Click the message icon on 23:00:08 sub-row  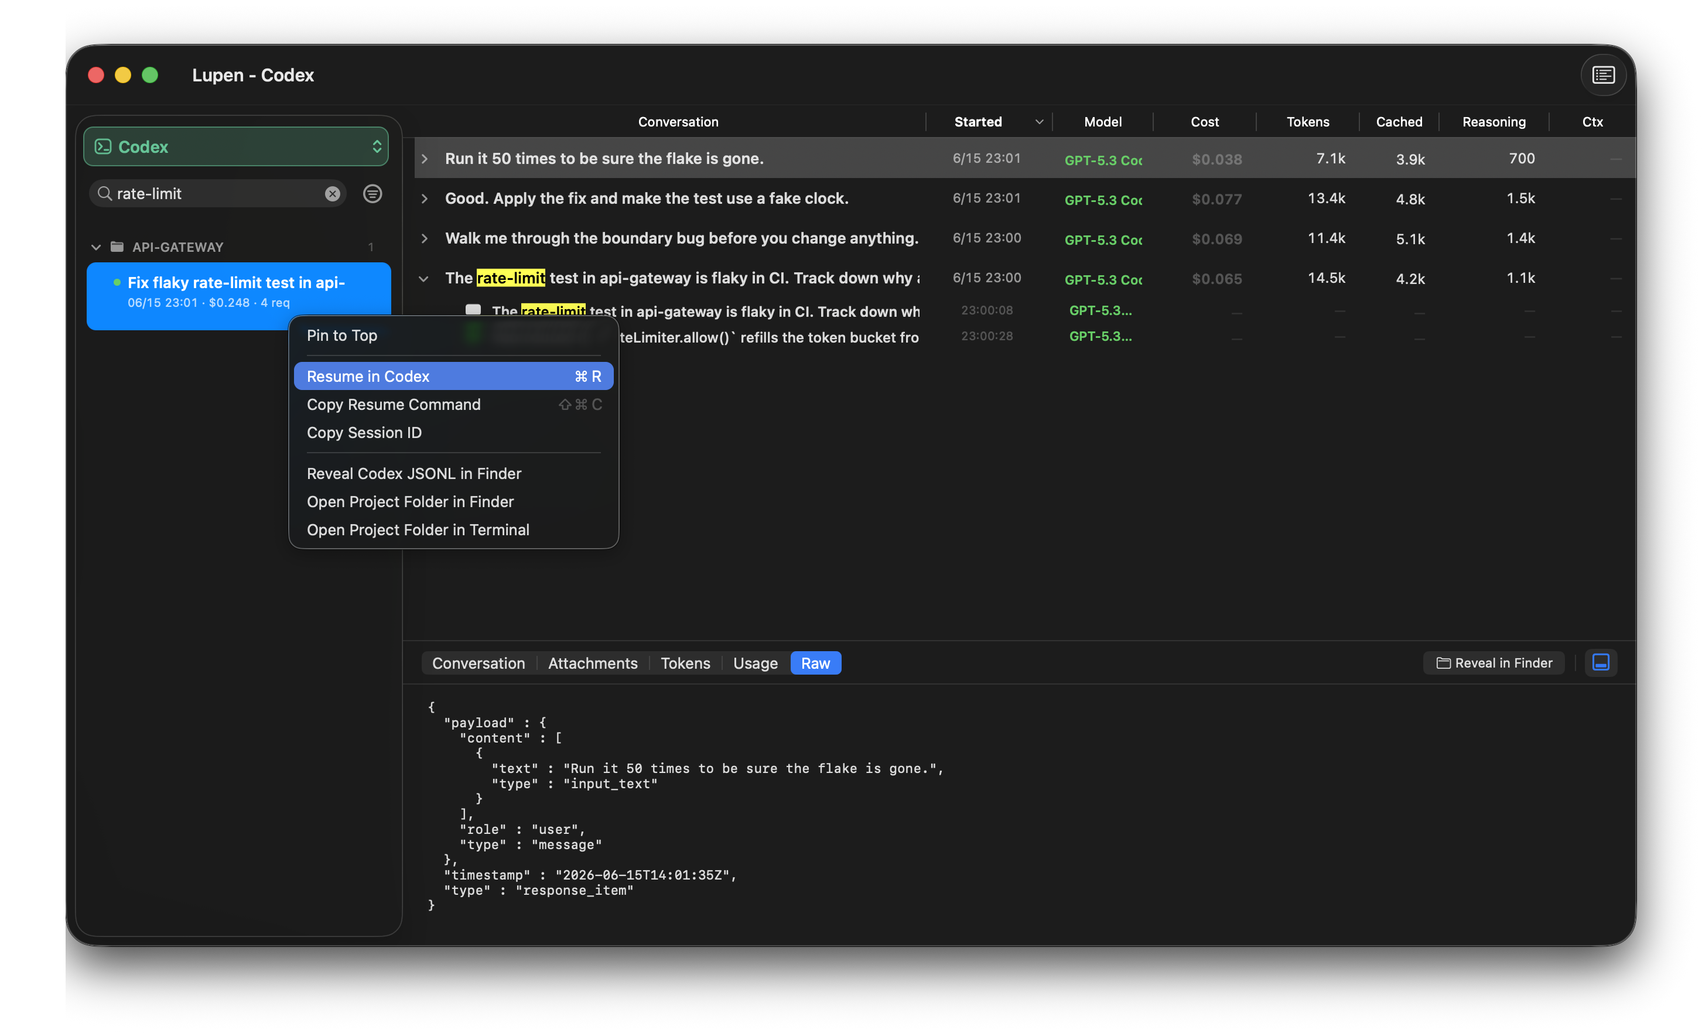[x=473, y=309]
